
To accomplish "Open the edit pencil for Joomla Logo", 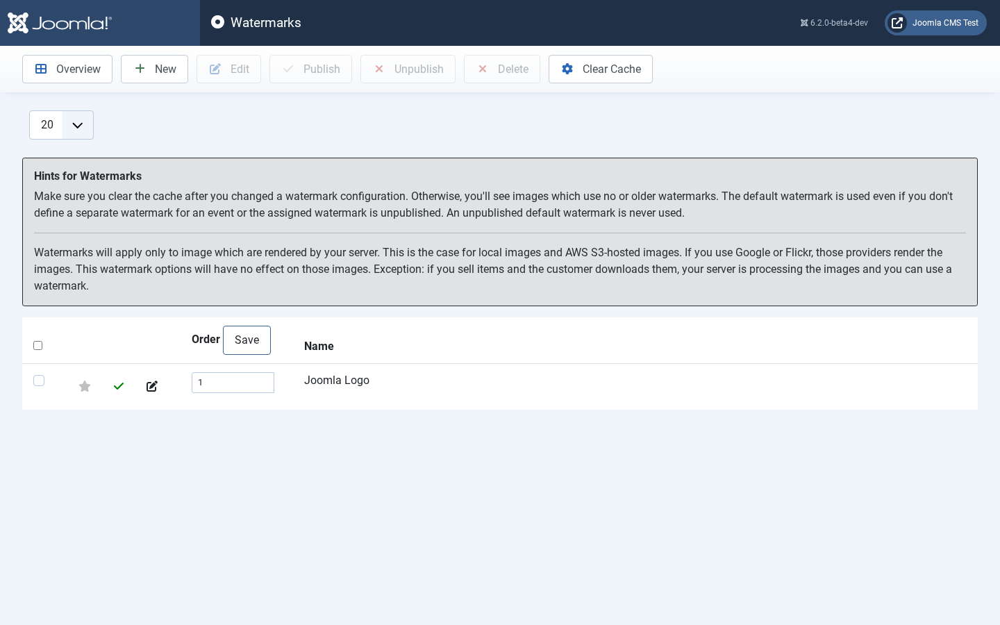I will pos(152,386).
